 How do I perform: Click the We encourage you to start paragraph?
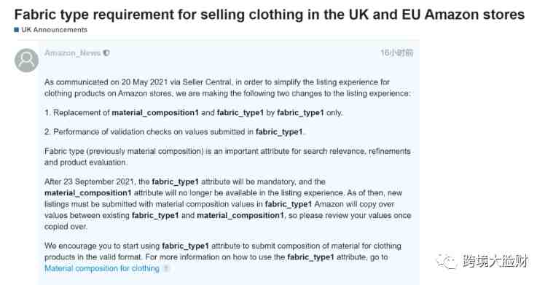[x=223, y=257]
